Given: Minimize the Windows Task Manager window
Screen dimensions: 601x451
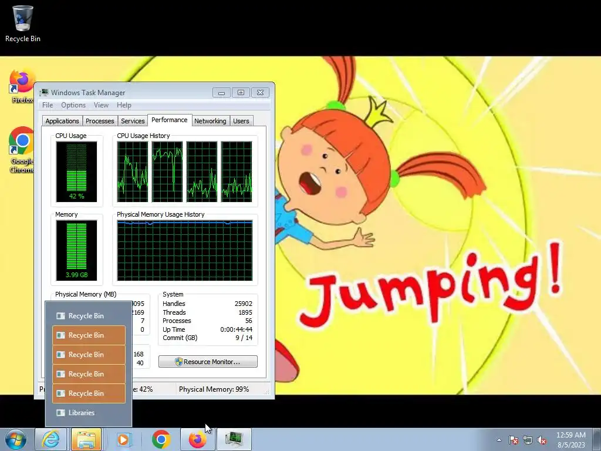Looking at the screenshot, I should pyautogui.click(x=221, y=92).
